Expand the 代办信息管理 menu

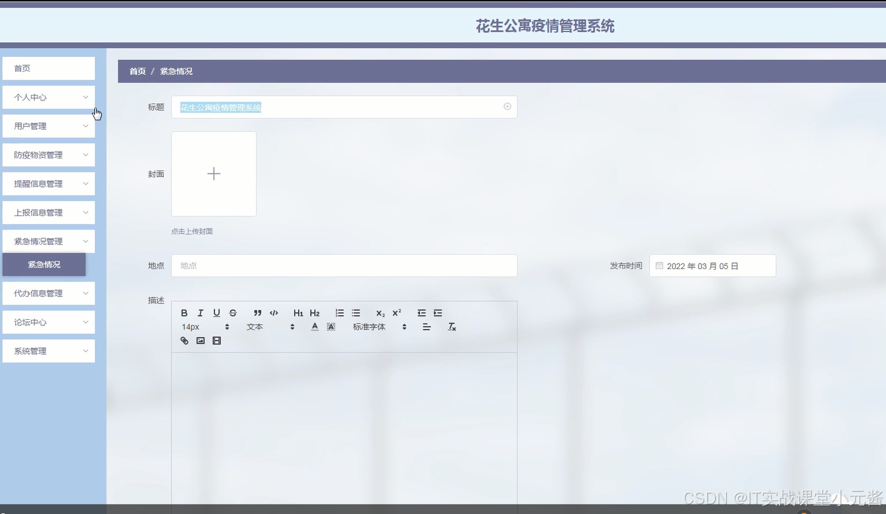click(x=48, y=293)
